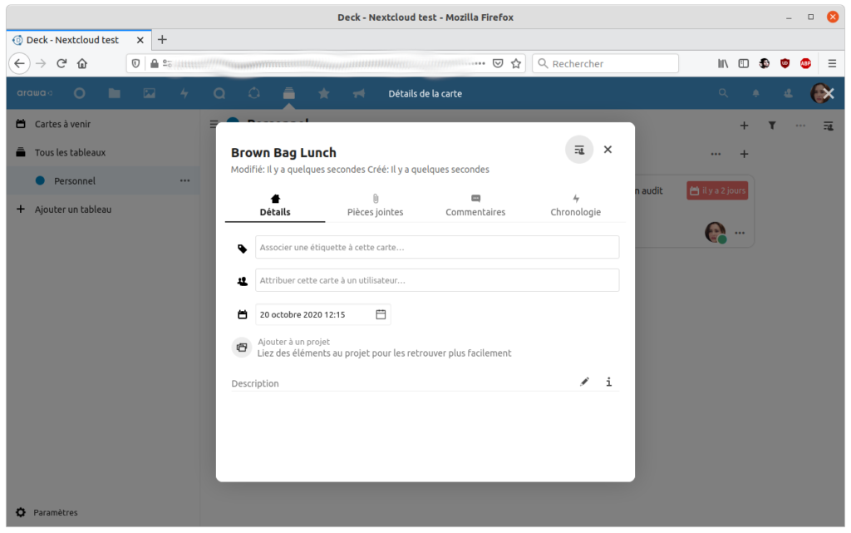Open the Deck app icon
This screenshot has width=851, height=533.
[288, 93]
